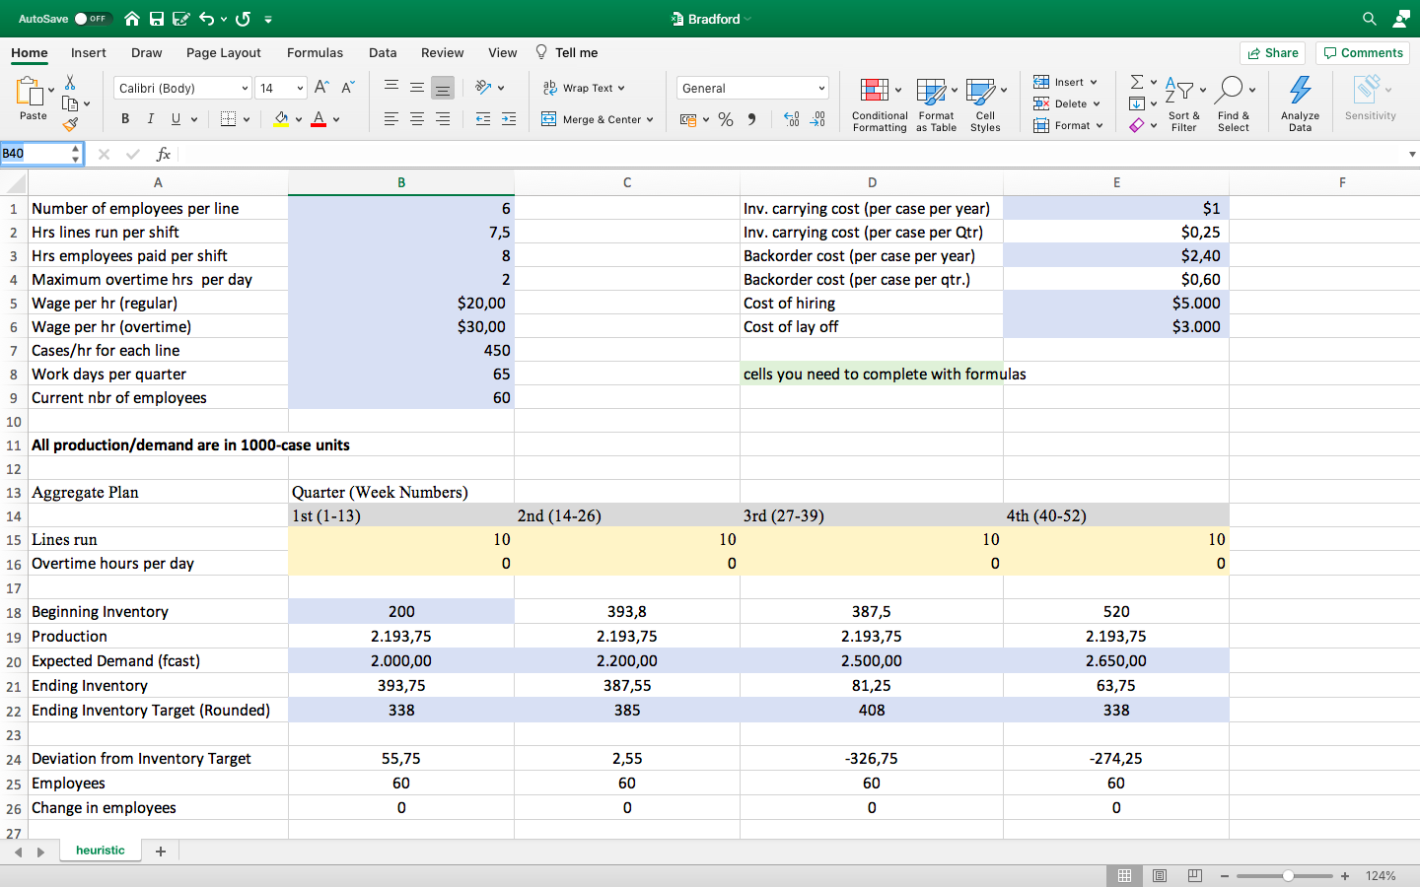Open Conditional Formatting options
Viewport: 1420px width, 887px height.
coord(879,103)
